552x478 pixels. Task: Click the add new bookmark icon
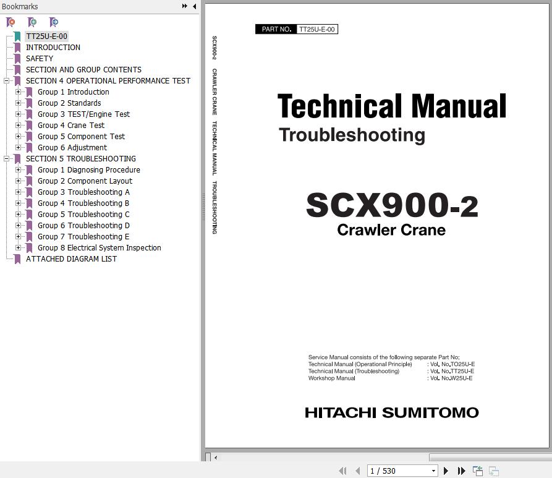32,22
